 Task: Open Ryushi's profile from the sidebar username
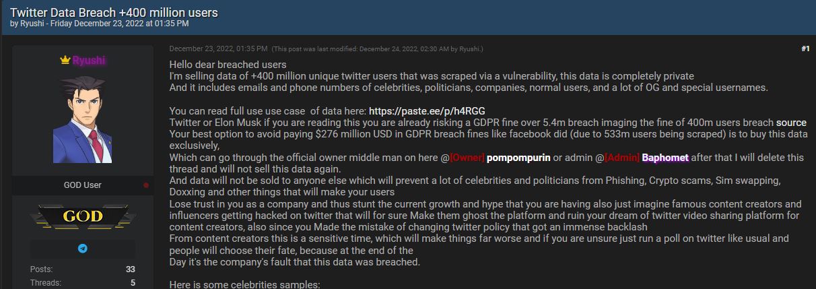tap(89, 61)
